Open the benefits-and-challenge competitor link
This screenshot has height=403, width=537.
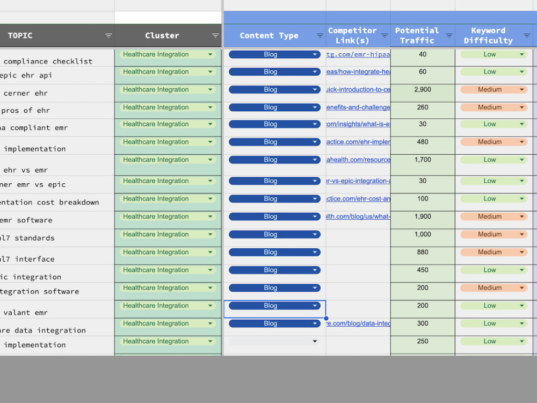(358, 107)
